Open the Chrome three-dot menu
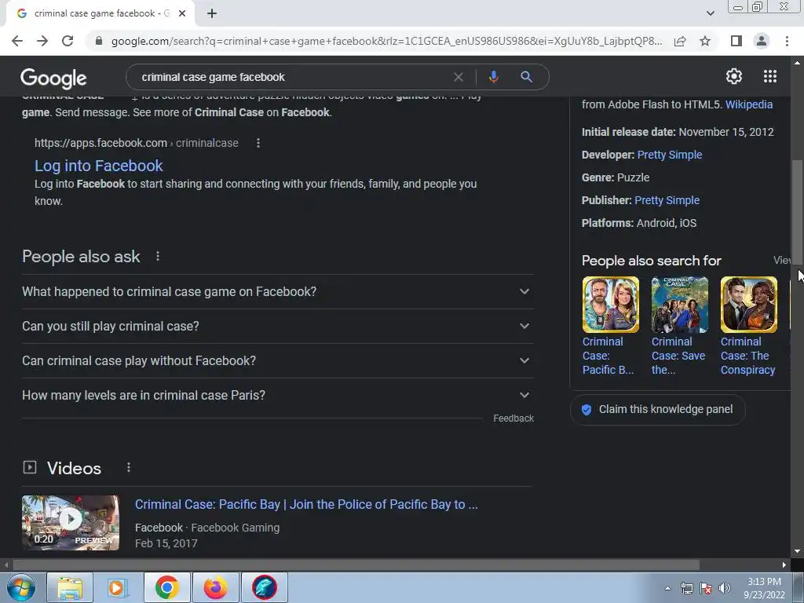The height and width of the screenshot is (603, 804). coord(787,41)
